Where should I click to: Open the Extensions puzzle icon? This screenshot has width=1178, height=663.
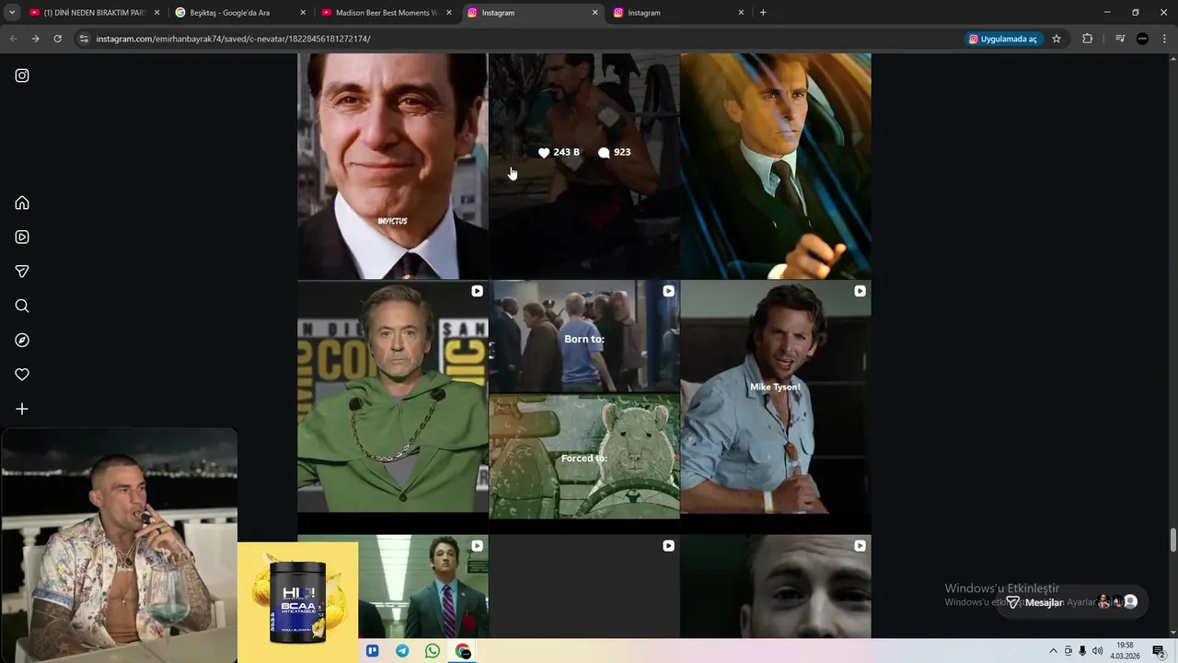coord(1087,39)
